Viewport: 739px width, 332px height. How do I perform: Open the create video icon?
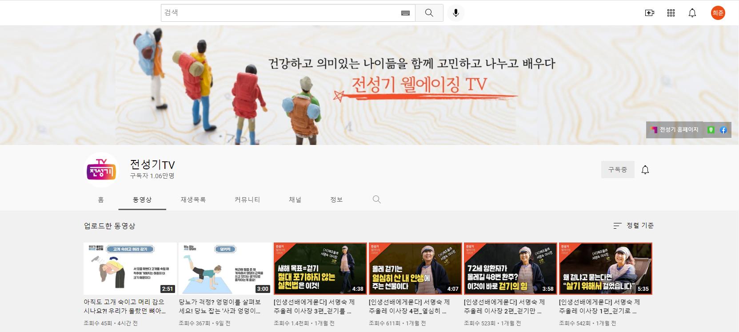[650, 13]
